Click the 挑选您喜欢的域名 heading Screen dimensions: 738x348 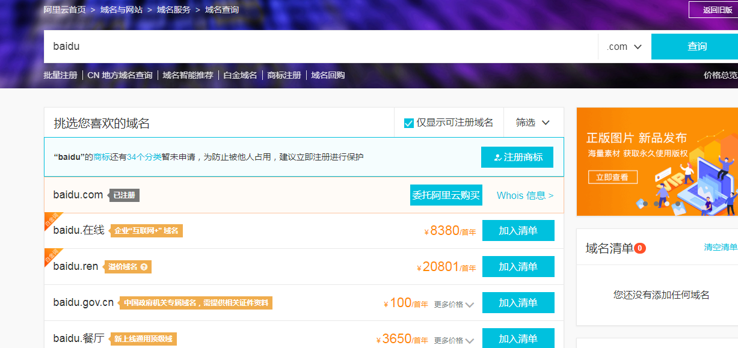(102, 123)
